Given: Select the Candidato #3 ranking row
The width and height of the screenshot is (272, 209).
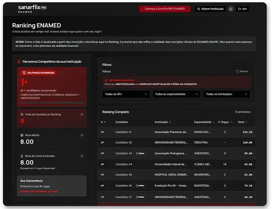Looking at the screenshot, I should click(176, 153).
